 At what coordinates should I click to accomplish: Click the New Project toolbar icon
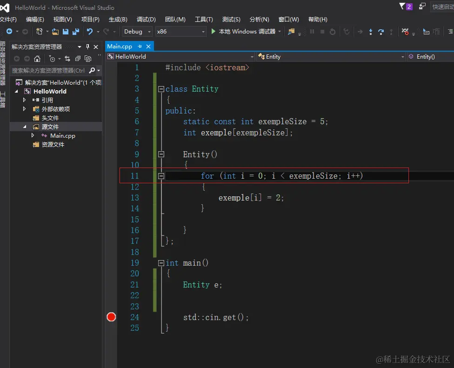(39, 31)
